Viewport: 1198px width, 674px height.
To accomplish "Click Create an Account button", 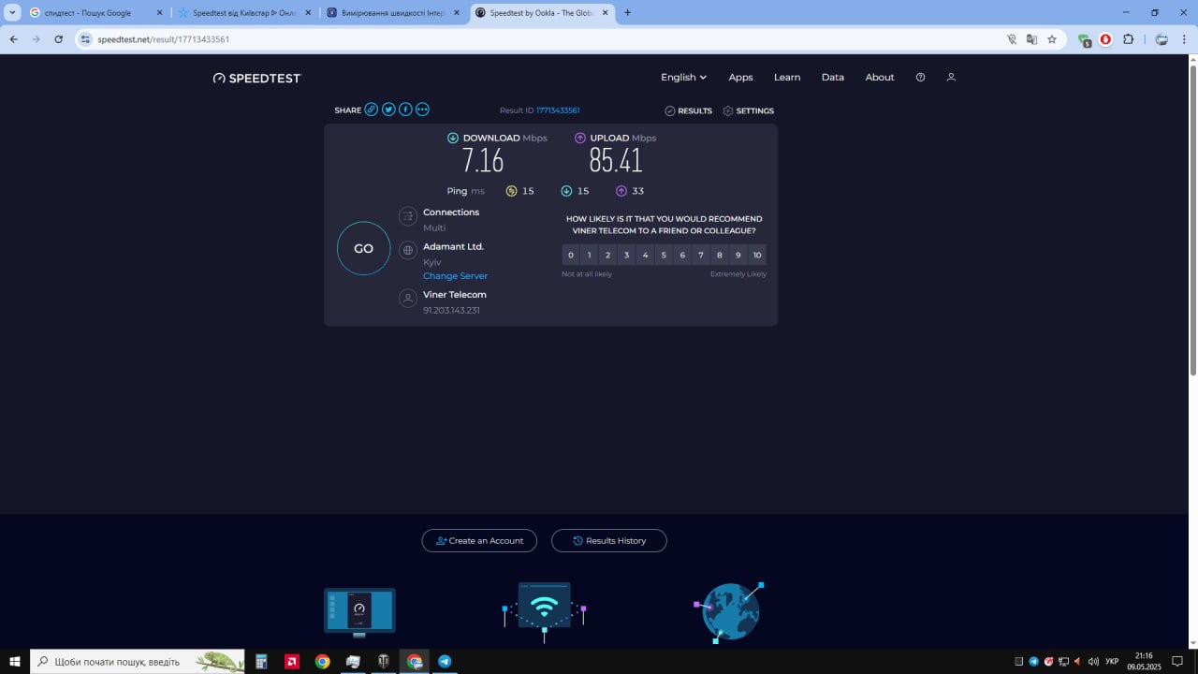I will [x=479, y=541].
